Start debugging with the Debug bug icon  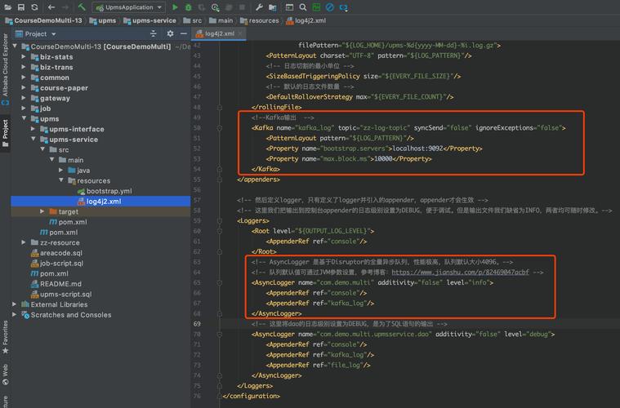click(x=189, y=7)
